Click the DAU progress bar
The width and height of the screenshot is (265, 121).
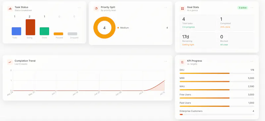[x=217, y=73]
